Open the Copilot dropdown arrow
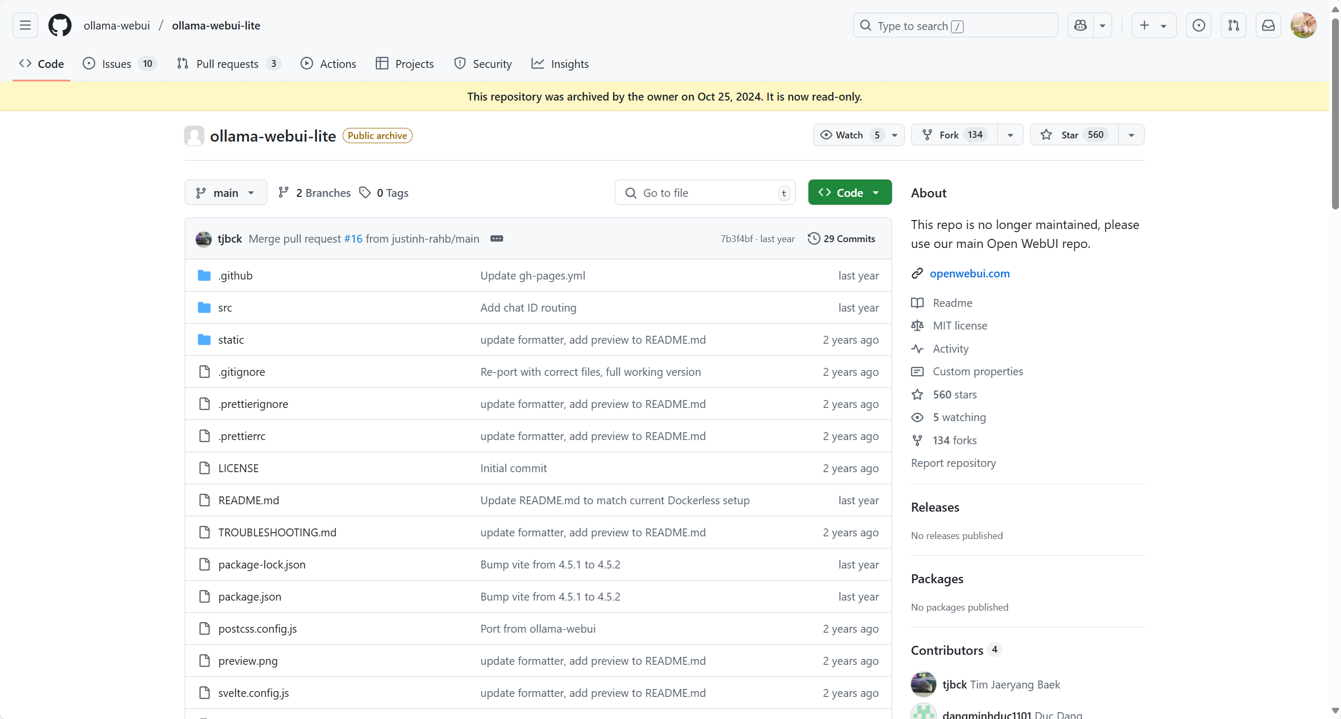 1103,25
